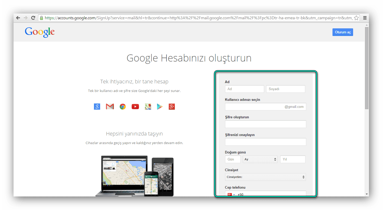Image resolution: width=383 pixels, height=210 pixels.
Task: Click the laptop and devices image
Action: coord(135,176)
